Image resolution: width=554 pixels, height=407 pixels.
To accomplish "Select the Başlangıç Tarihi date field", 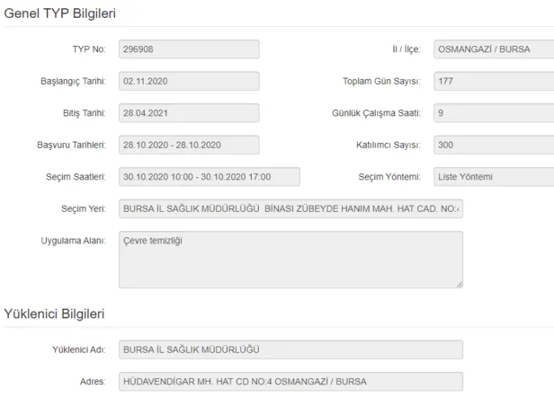I will click(189, 81).
